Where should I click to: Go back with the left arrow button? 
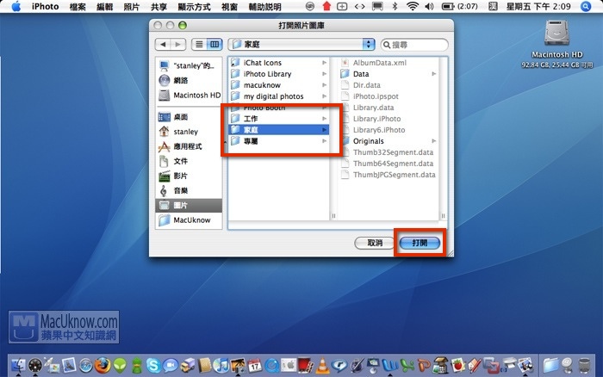tap(163, 45)
